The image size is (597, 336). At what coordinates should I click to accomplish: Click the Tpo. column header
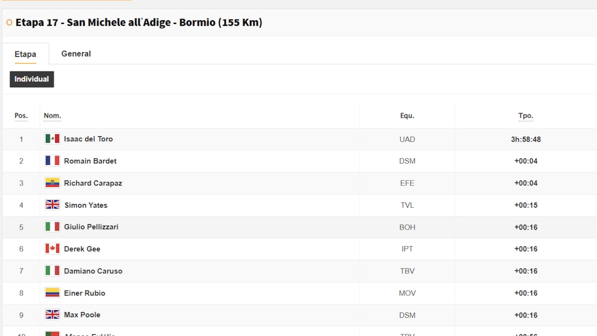[526, 116]
